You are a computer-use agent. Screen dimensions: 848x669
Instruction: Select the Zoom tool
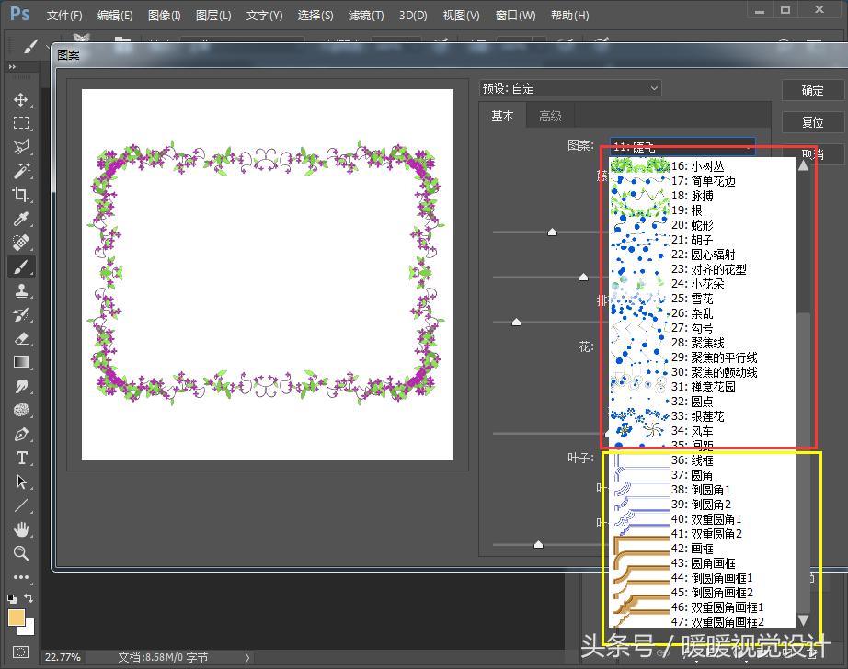tap(21, 553)
